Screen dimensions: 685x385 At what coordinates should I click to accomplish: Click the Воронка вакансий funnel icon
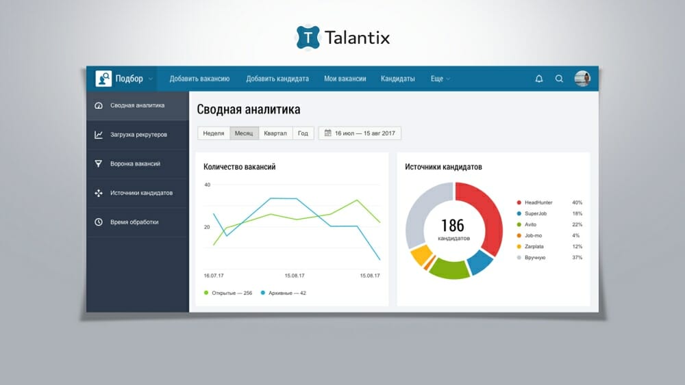[x=99, y=163]
